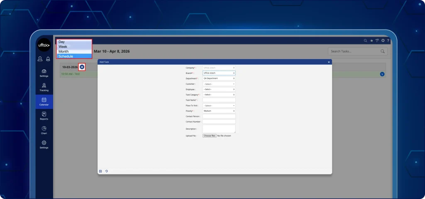
Task: Open the sidebar Settings item with gear icon
Action: point(44,145)
